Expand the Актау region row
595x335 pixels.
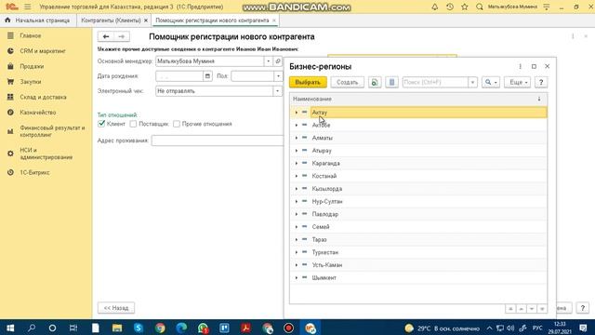coord(297,113)
